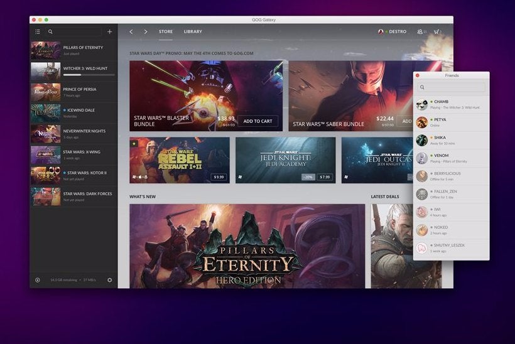Viewport: 515px width, 344px height.
Task: Select SMUTNY_LESZEK in Friends list
Action: click(452, 248)
